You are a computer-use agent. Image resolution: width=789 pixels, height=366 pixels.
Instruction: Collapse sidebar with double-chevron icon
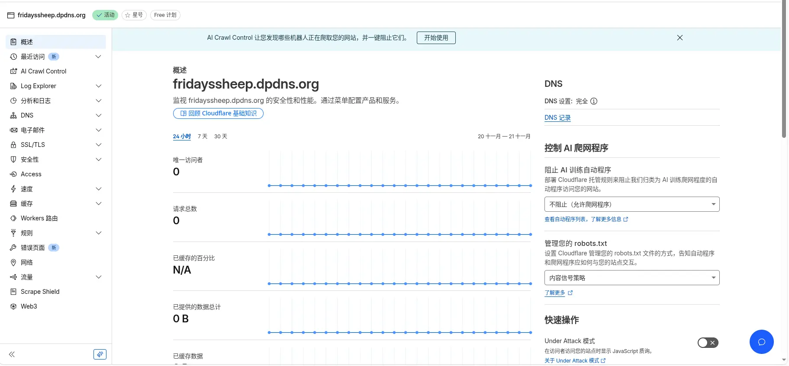[12, 354]
